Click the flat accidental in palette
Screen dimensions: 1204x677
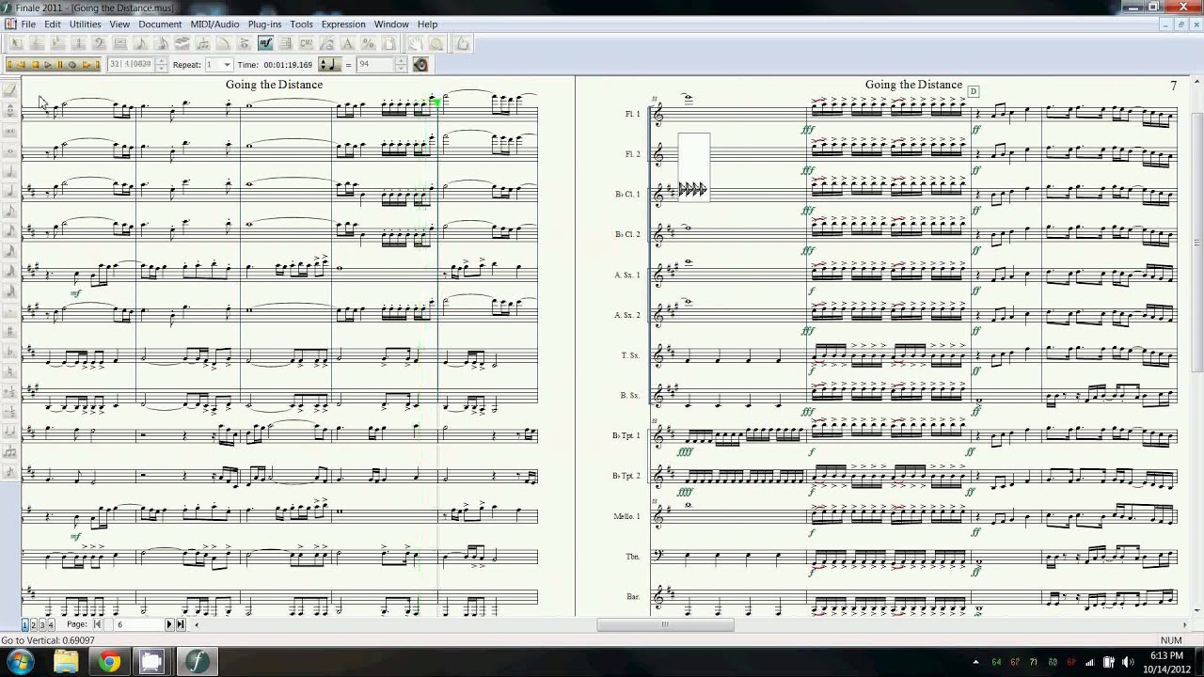(10, 351)
